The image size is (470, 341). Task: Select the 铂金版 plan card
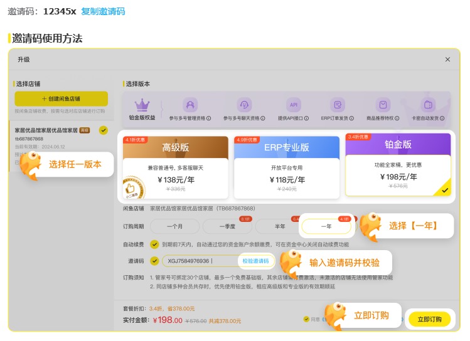pos(398,165)
